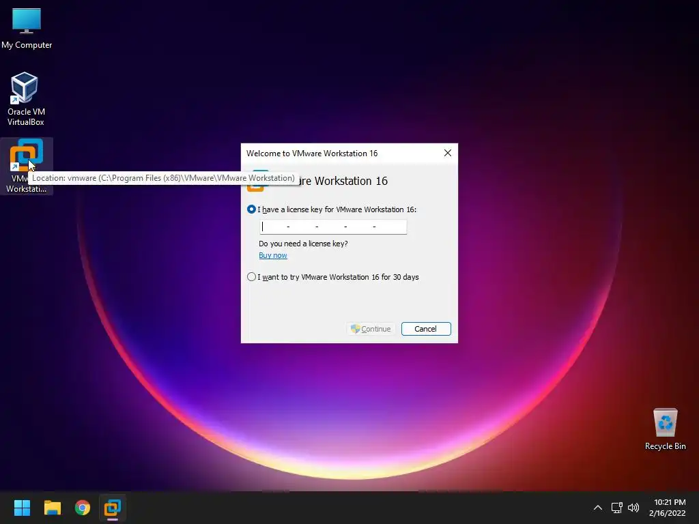Image resolution: width=699 pixels, height=524 pixels.
Task: Focus the license key input field
Action: [x=333, y=227]
